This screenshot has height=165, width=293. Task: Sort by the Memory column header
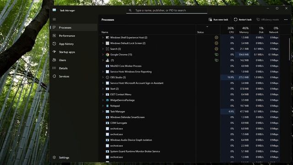pyautogui.click(x=243, y=30)
